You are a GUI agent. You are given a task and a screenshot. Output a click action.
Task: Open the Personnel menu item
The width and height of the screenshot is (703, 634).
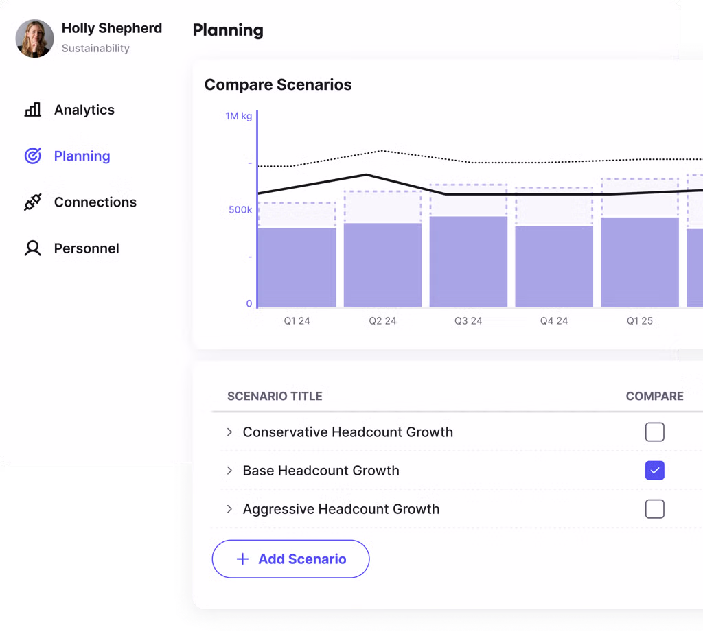[73, 248]
